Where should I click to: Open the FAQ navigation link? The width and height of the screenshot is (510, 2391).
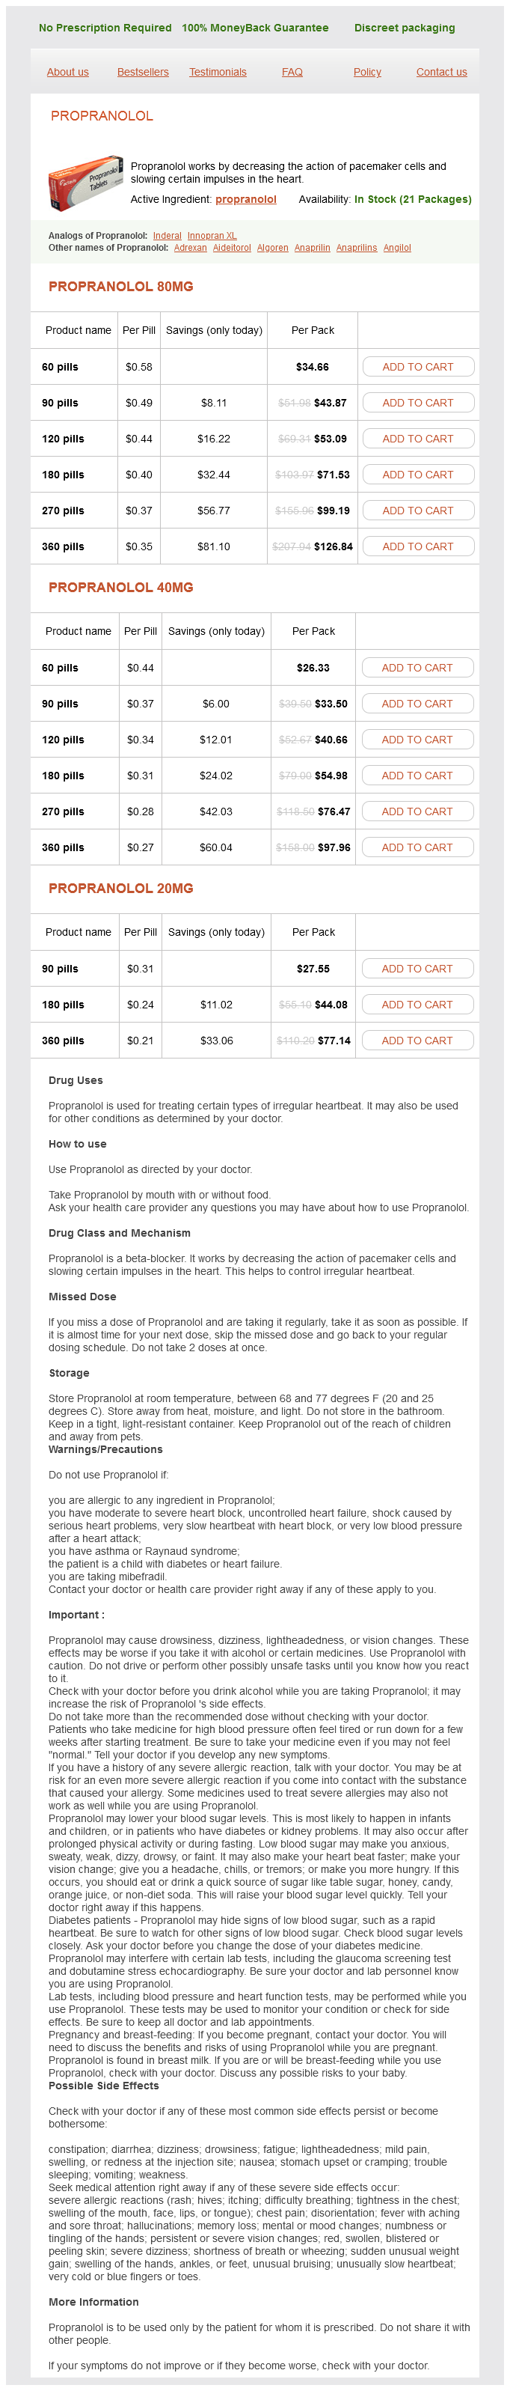pyautogui.click(x=292, y=73)
